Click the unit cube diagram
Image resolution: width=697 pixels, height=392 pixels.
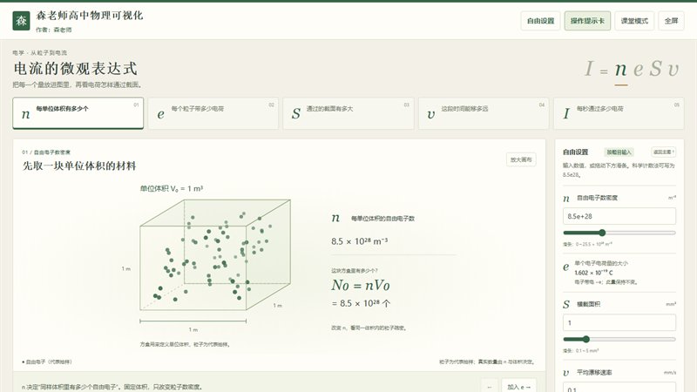(x=215, y=254)
